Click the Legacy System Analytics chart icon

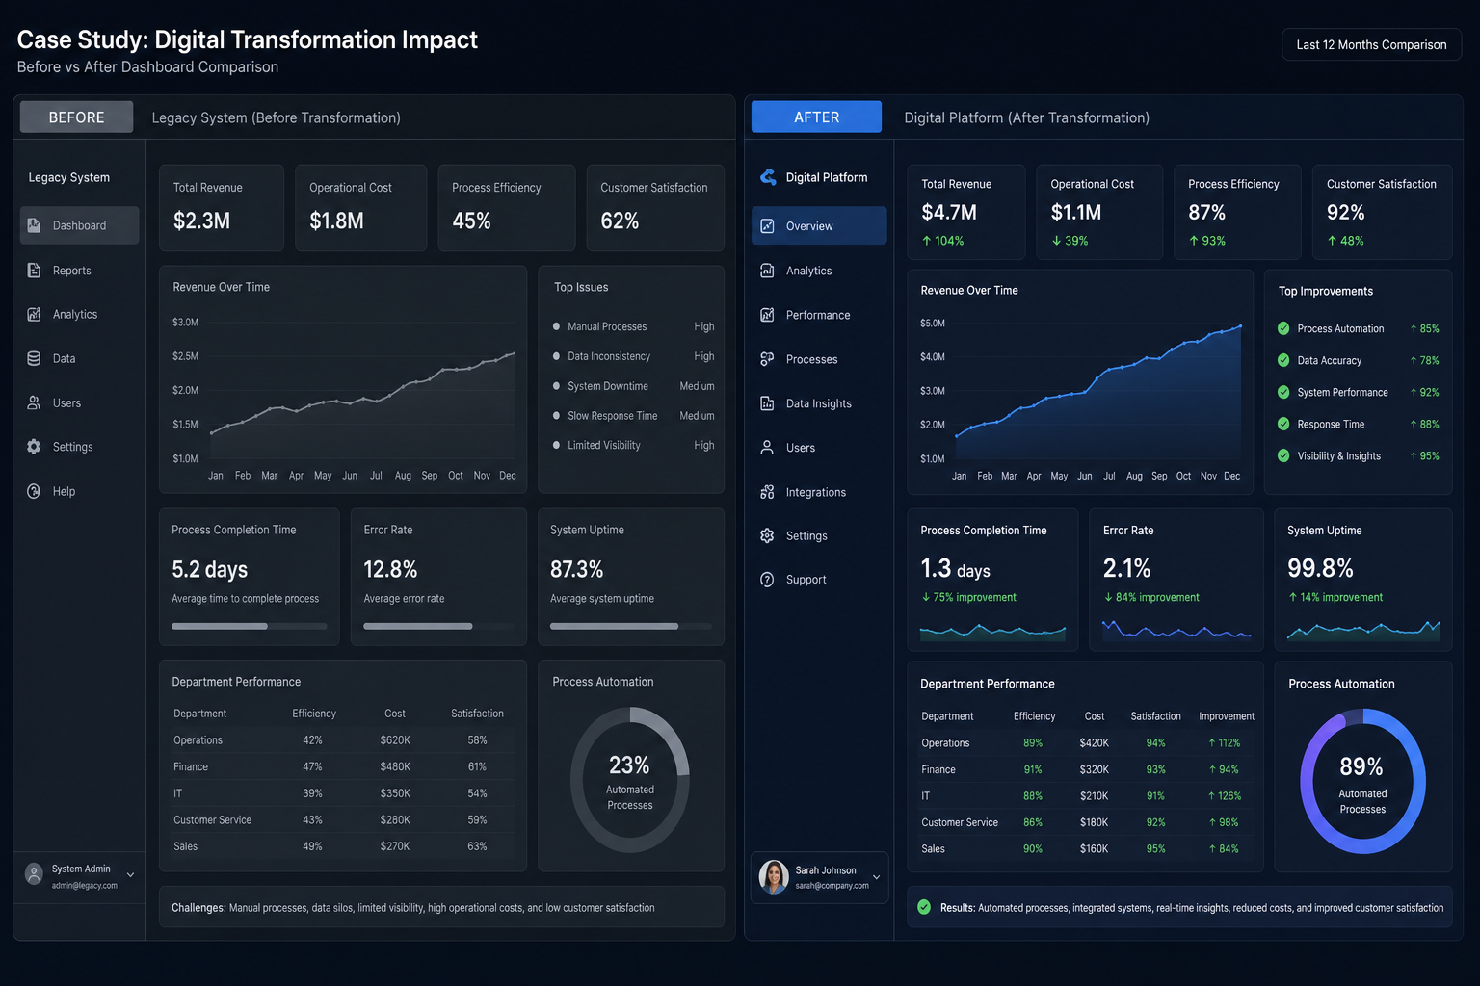pyautogui.click(x=34, y=314)
